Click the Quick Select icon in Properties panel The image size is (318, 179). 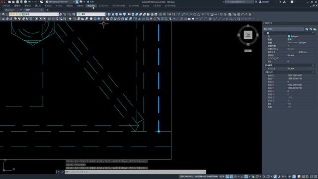coord(315,29)
